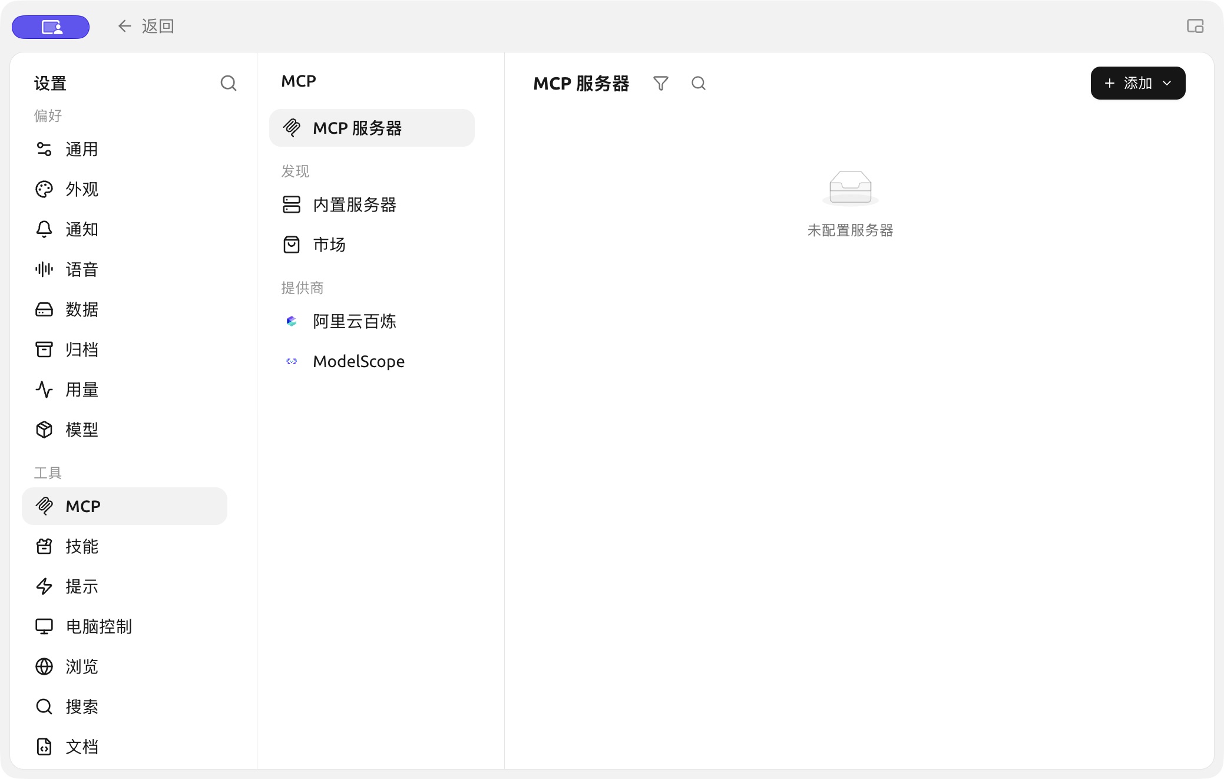Open 用量 usage settings
Screen dimensions: 1224x779
point(124,389)
